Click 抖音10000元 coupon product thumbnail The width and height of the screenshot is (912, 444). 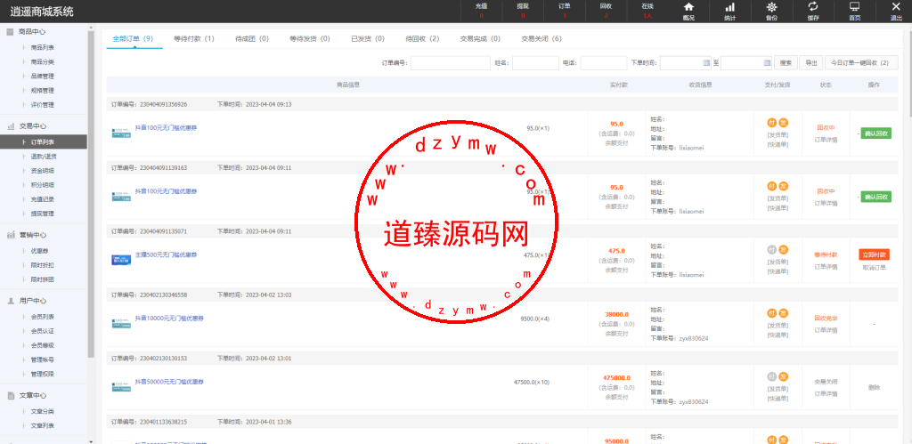[x=121, y=323]
